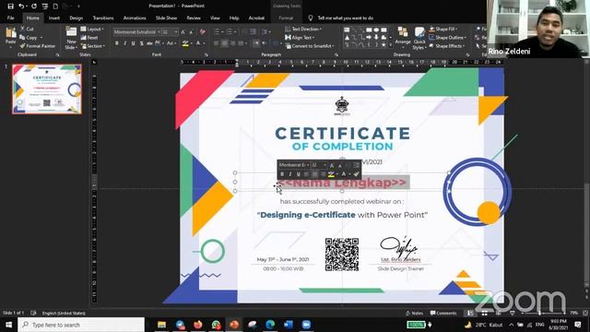Click the Redo/Repeat icon in title bar
Image resolution: width=590 pixels, height=332 pixels.
point(34,6)
